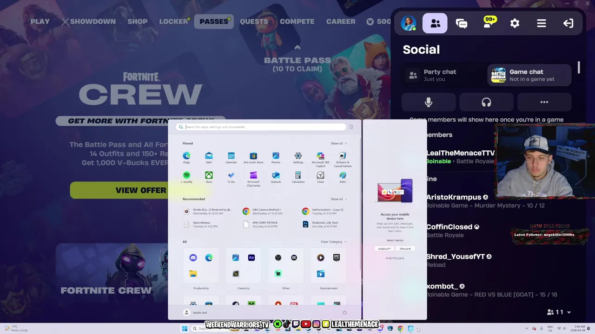Open Fortnite friends list icon
Image resolution: width=595 pixels, height=334 pixels.
pos(435,23)
